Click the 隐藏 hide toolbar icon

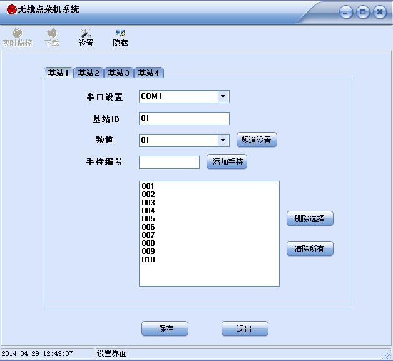[x=120, y=38]
